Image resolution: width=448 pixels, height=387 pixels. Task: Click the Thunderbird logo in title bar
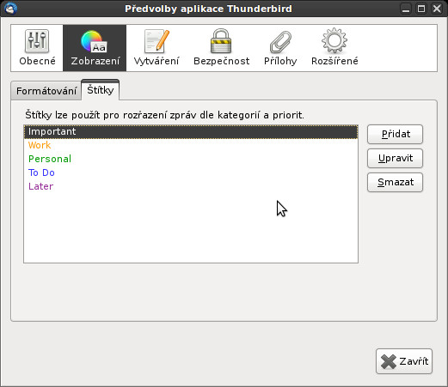click(x=10, y=9)
